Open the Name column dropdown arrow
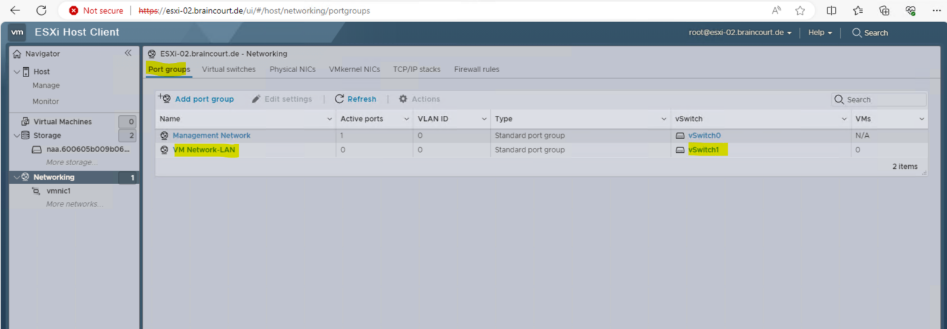 click(x=329, y=119)
